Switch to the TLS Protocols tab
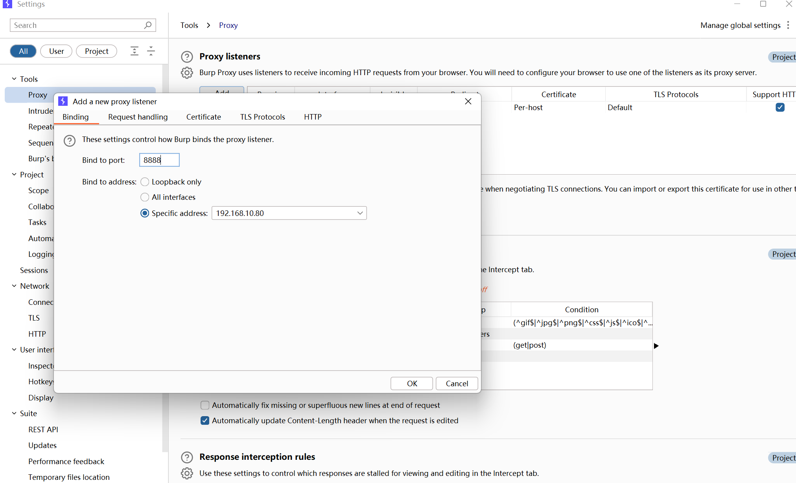Viewport: 796px width, 483px height. coord(262,117)
